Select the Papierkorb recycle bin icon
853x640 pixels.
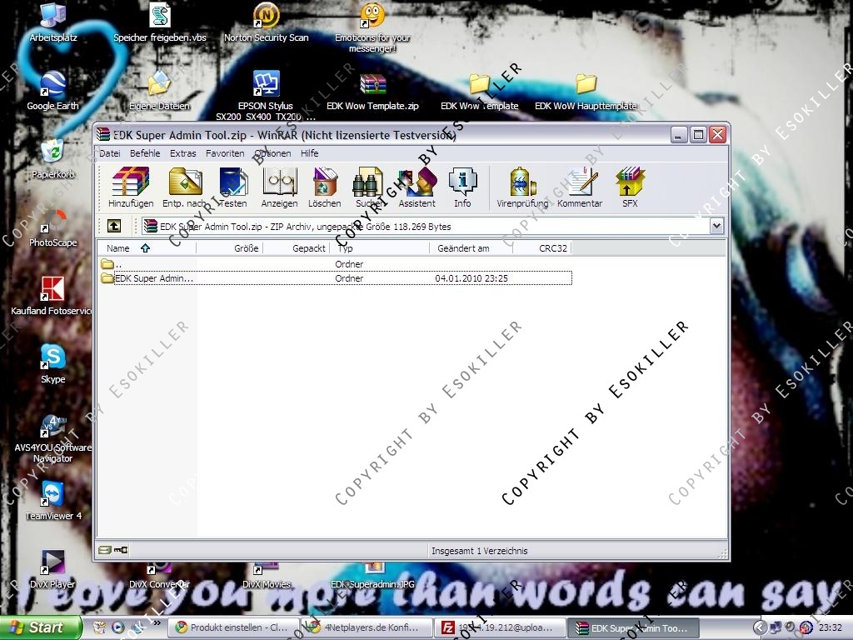(52, 159)
